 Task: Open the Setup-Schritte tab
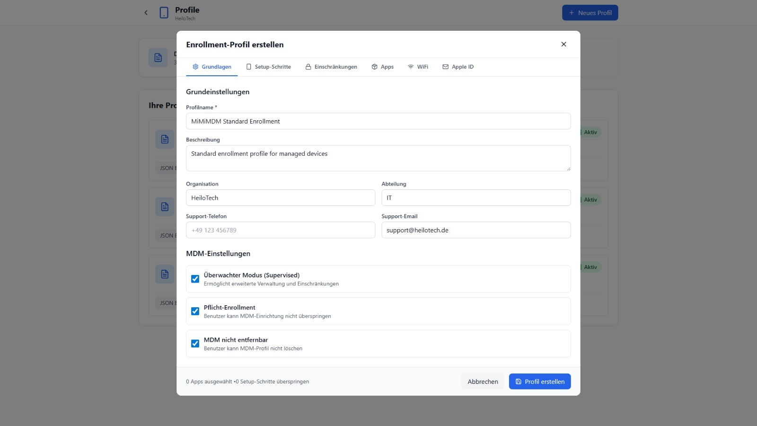pos(268,67)
